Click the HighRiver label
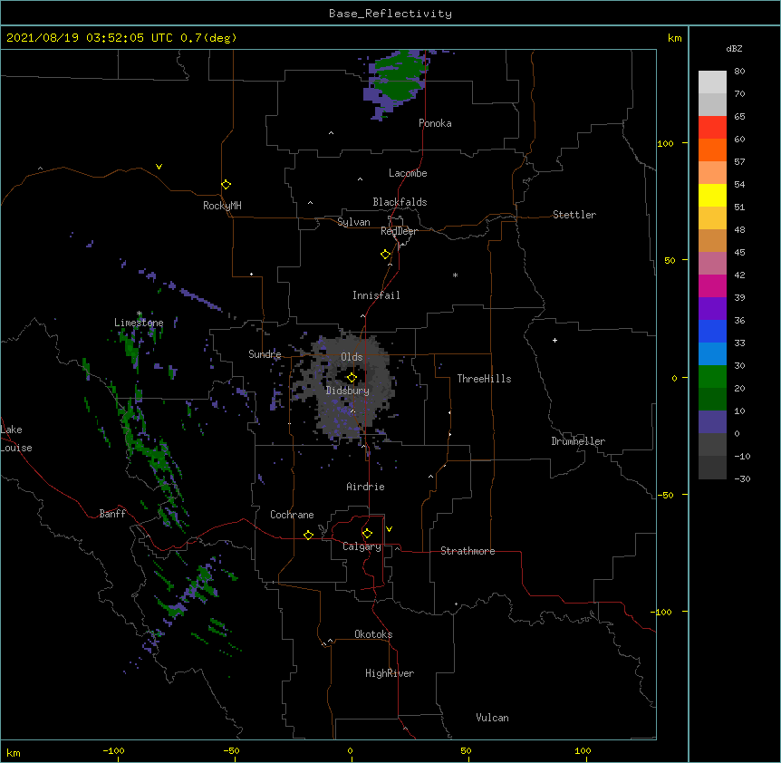781x763 pixels. click(x=390, y=673)
